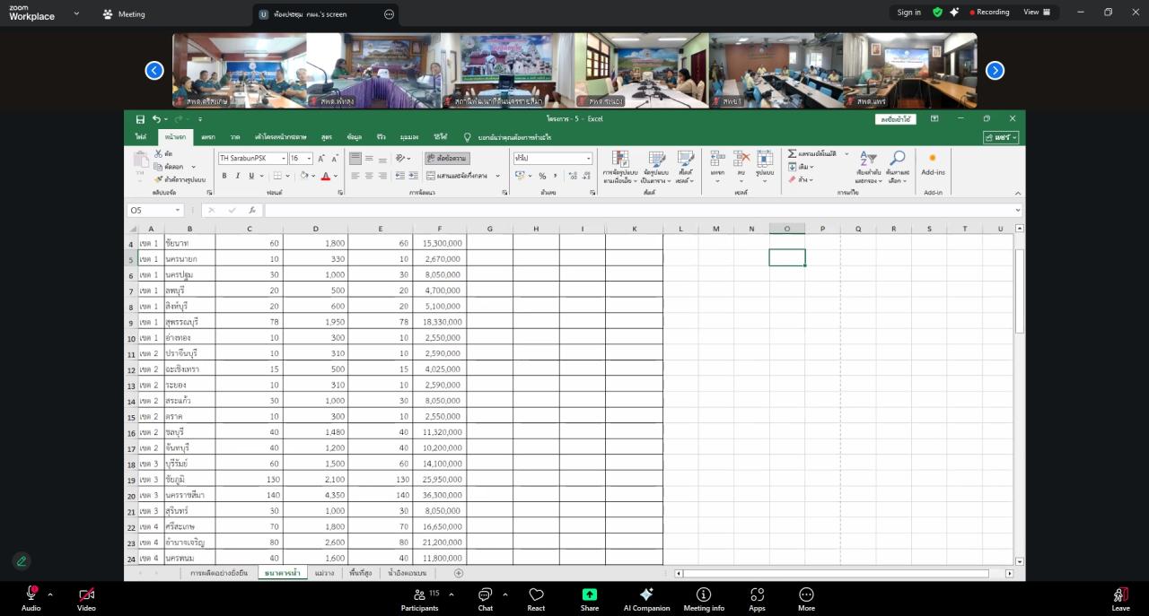The width and height of the screenshot is (1149, 616).
Task: Click the Save icon in Excel's quick access toolbar
Action: pos(140,119)
